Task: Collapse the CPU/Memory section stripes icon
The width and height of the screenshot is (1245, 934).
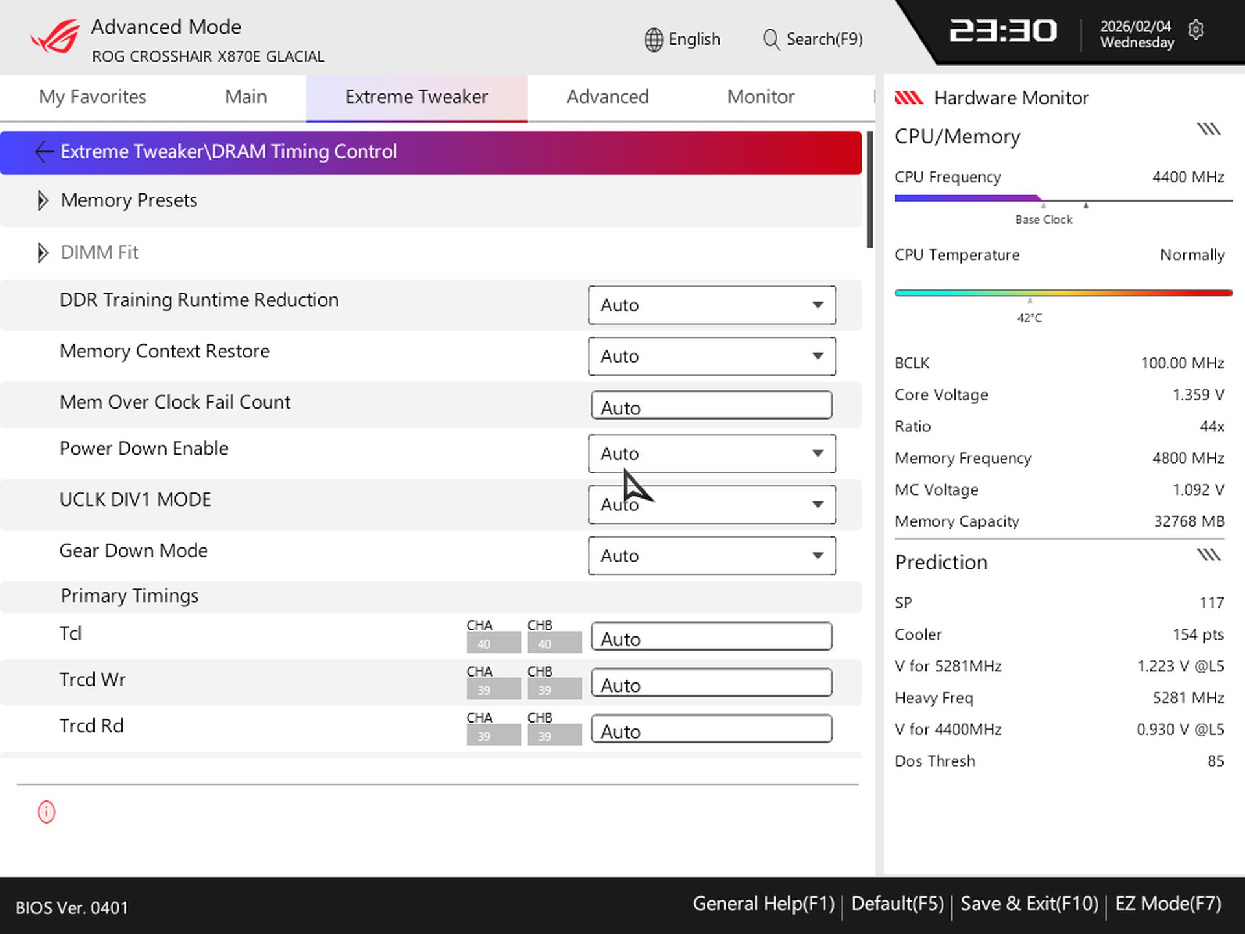Action: [1209, 129]
